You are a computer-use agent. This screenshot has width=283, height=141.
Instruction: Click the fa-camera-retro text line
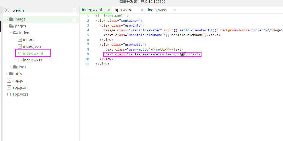click(x=152, y=54)
